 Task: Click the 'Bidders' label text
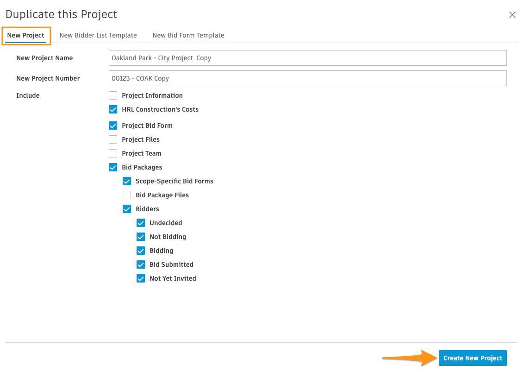coord(147,209)
